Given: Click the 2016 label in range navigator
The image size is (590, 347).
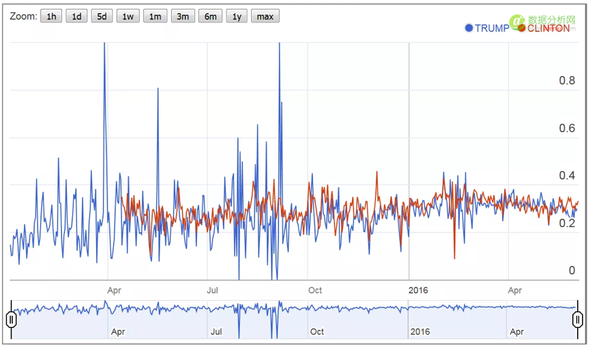Looking at the screenshot, I should tap(420, 332).
